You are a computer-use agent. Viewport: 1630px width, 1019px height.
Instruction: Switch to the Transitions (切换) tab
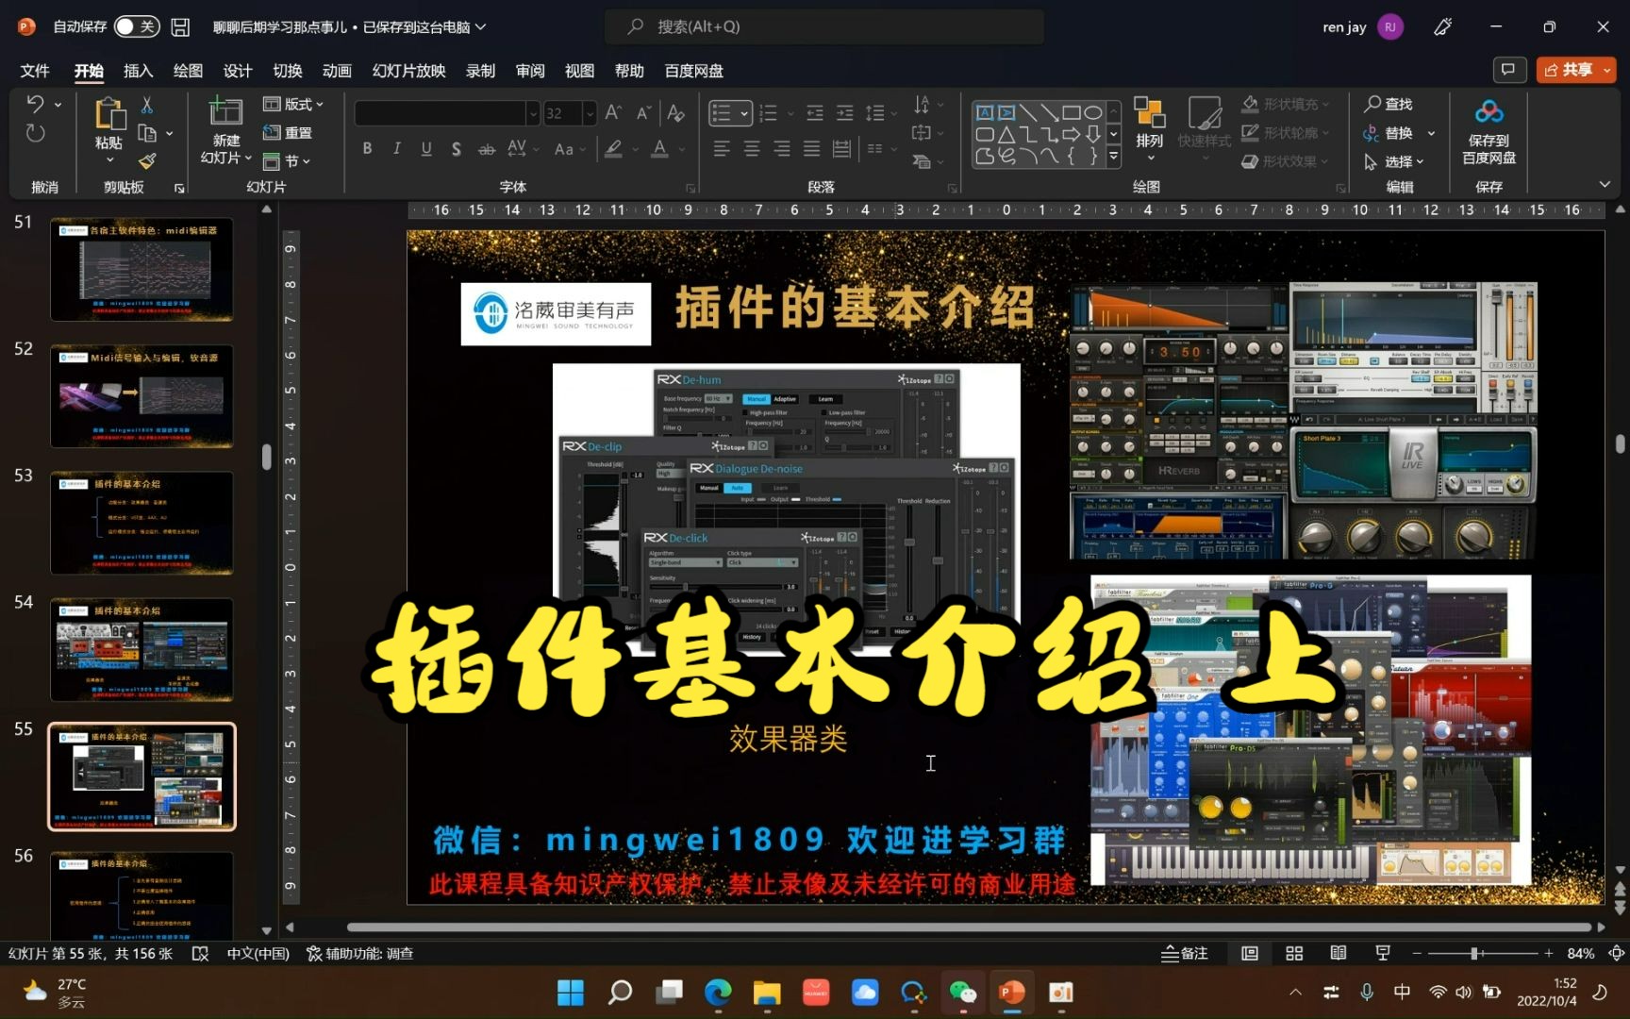tap(288, 71)
